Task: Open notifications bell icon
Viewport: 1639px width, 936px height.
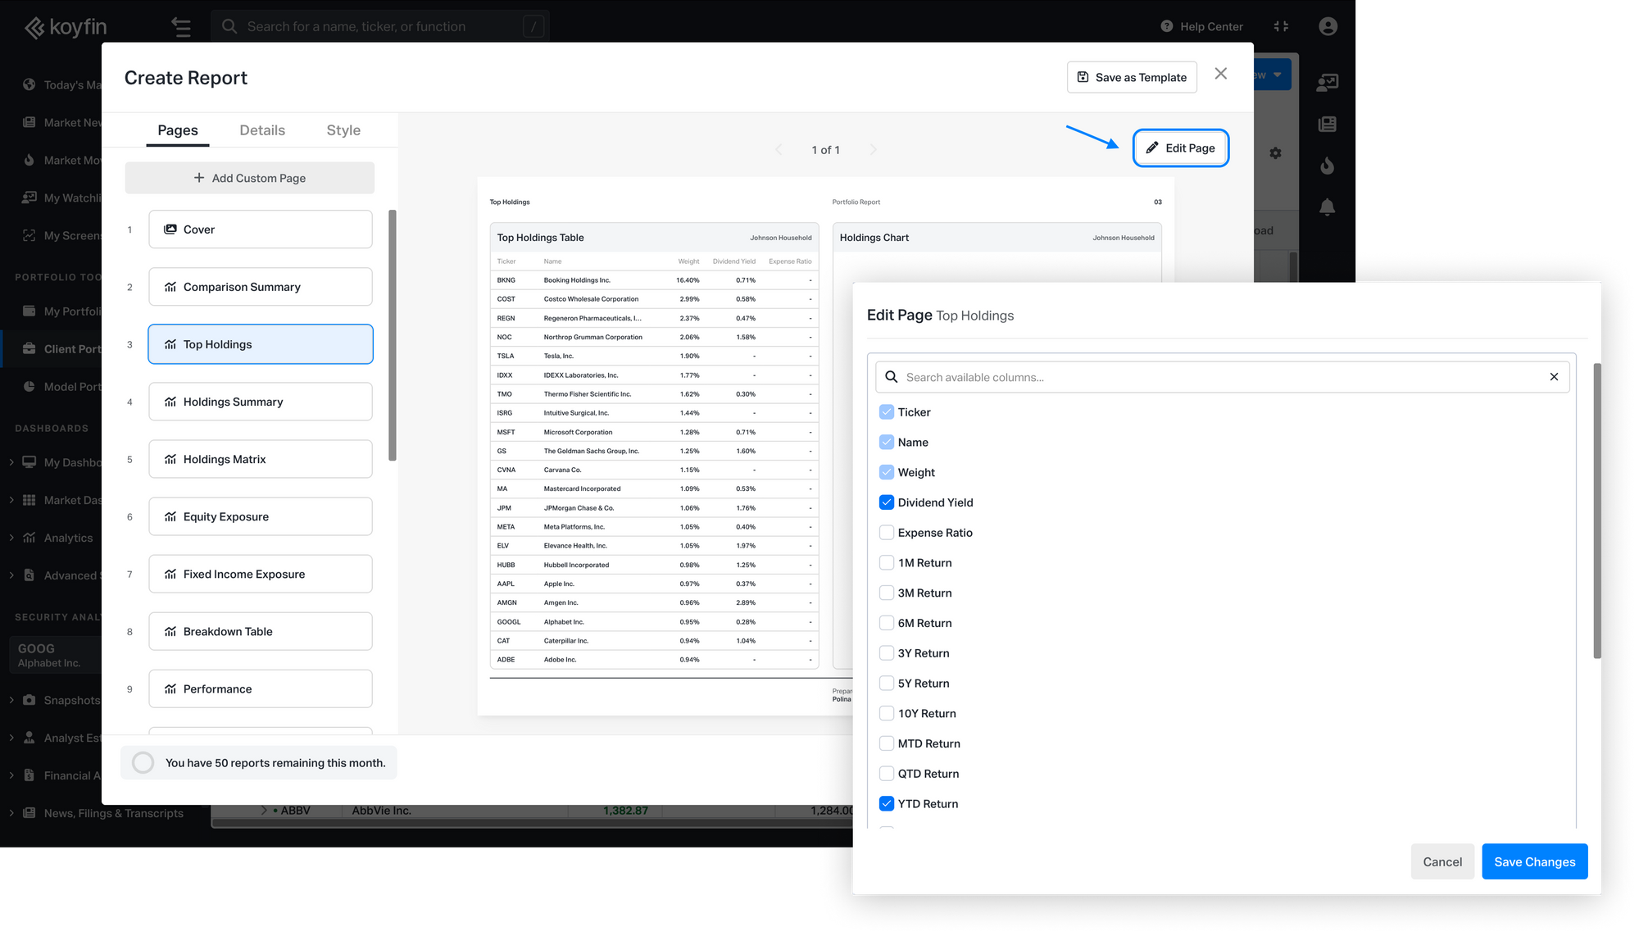Action: click(1327, 207)
